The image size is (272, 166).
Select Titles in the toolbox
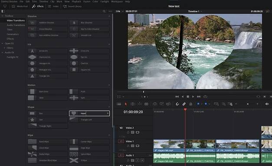[10, 29]
